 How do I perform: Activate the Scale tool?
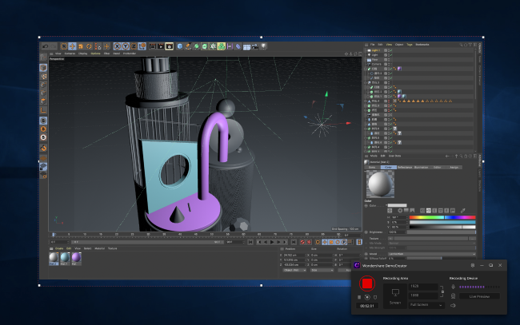pos(81,46)
